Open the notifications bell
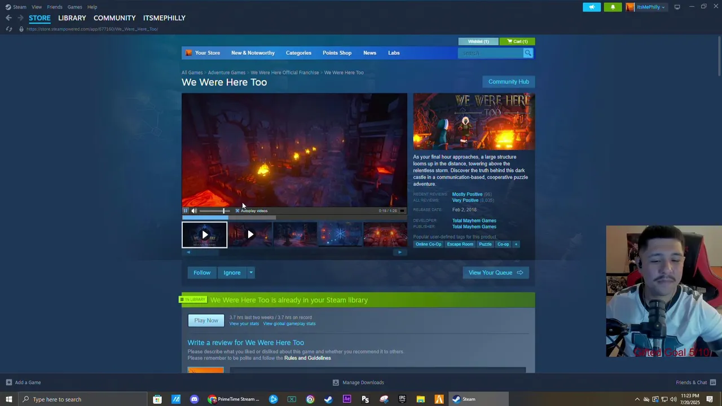The height and width of the screenshot is (406, 722). coord(613,7)
